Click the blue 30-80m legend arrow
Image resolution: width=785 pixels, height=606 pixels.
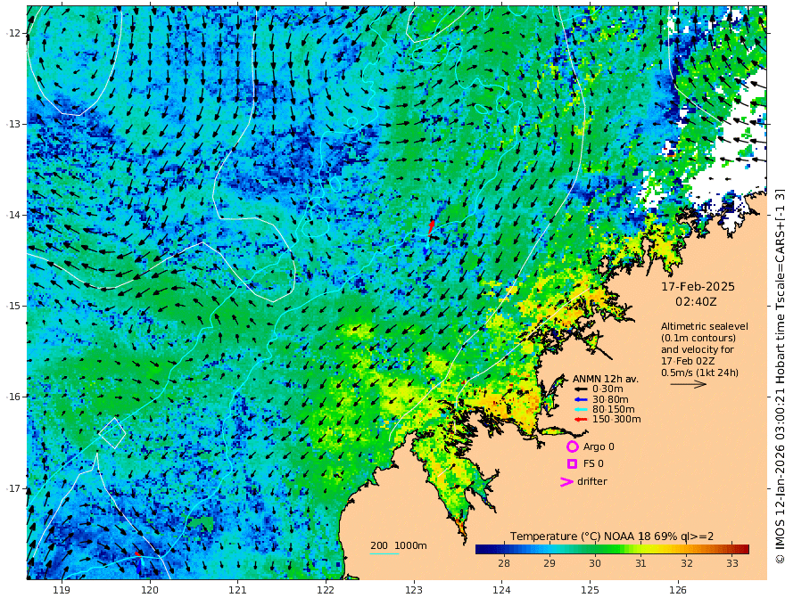[x=580, y=399]
